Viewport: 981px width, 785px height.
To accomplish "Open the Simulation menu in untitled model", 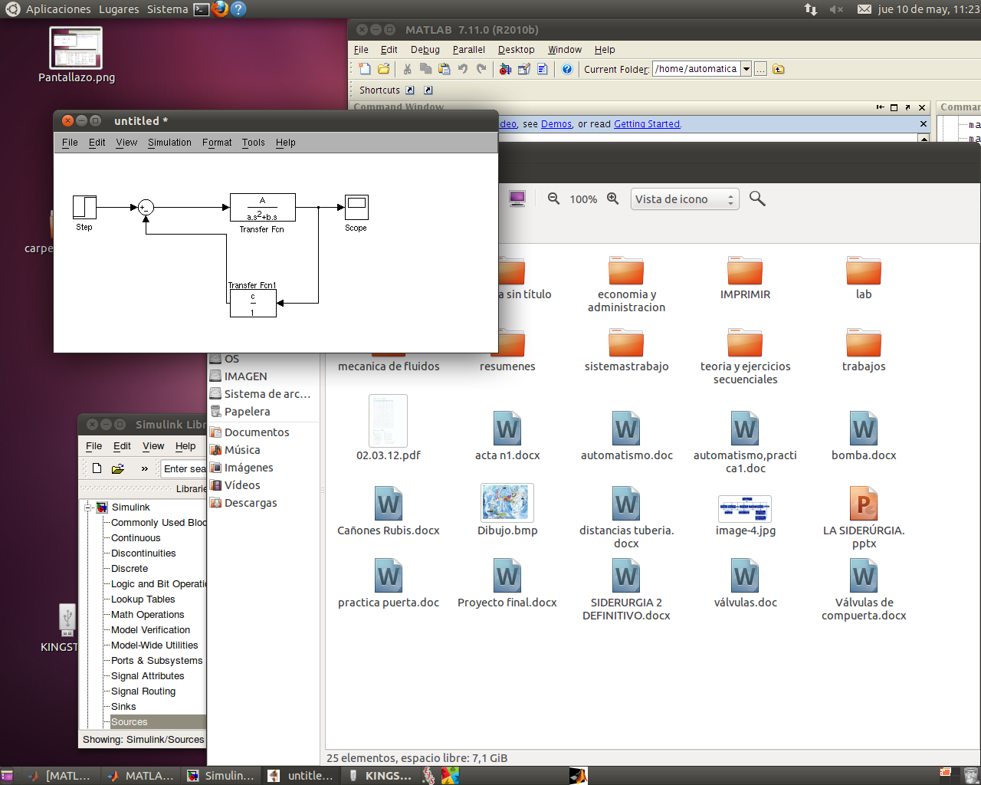I will 169,142.
